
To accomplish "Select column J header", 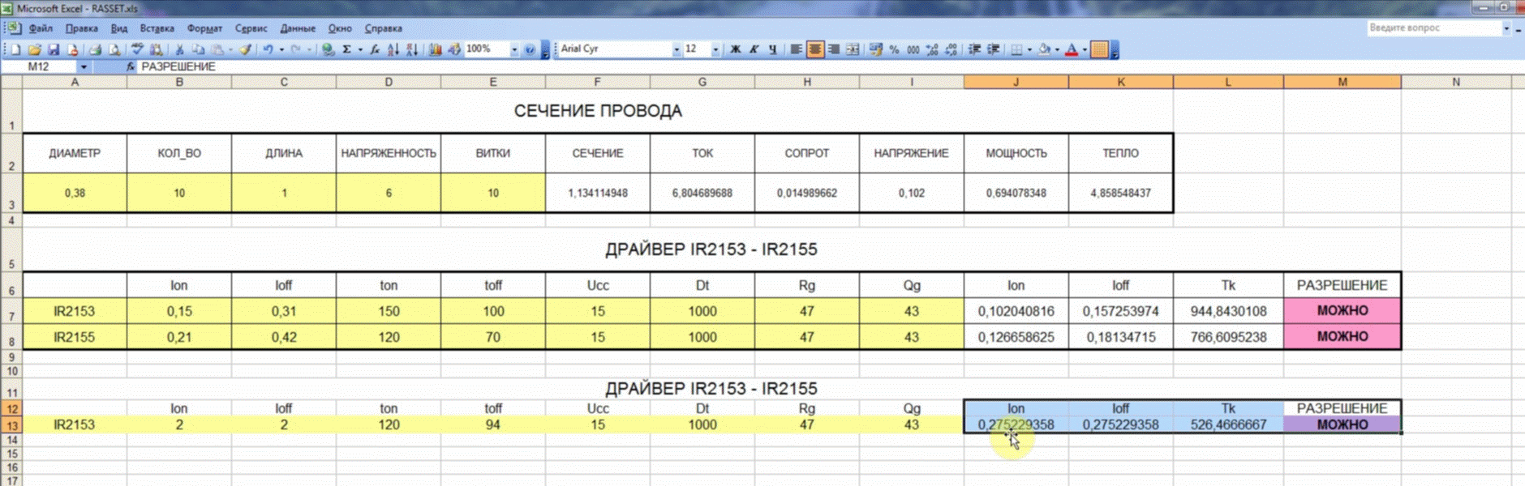I will 1016,82.
